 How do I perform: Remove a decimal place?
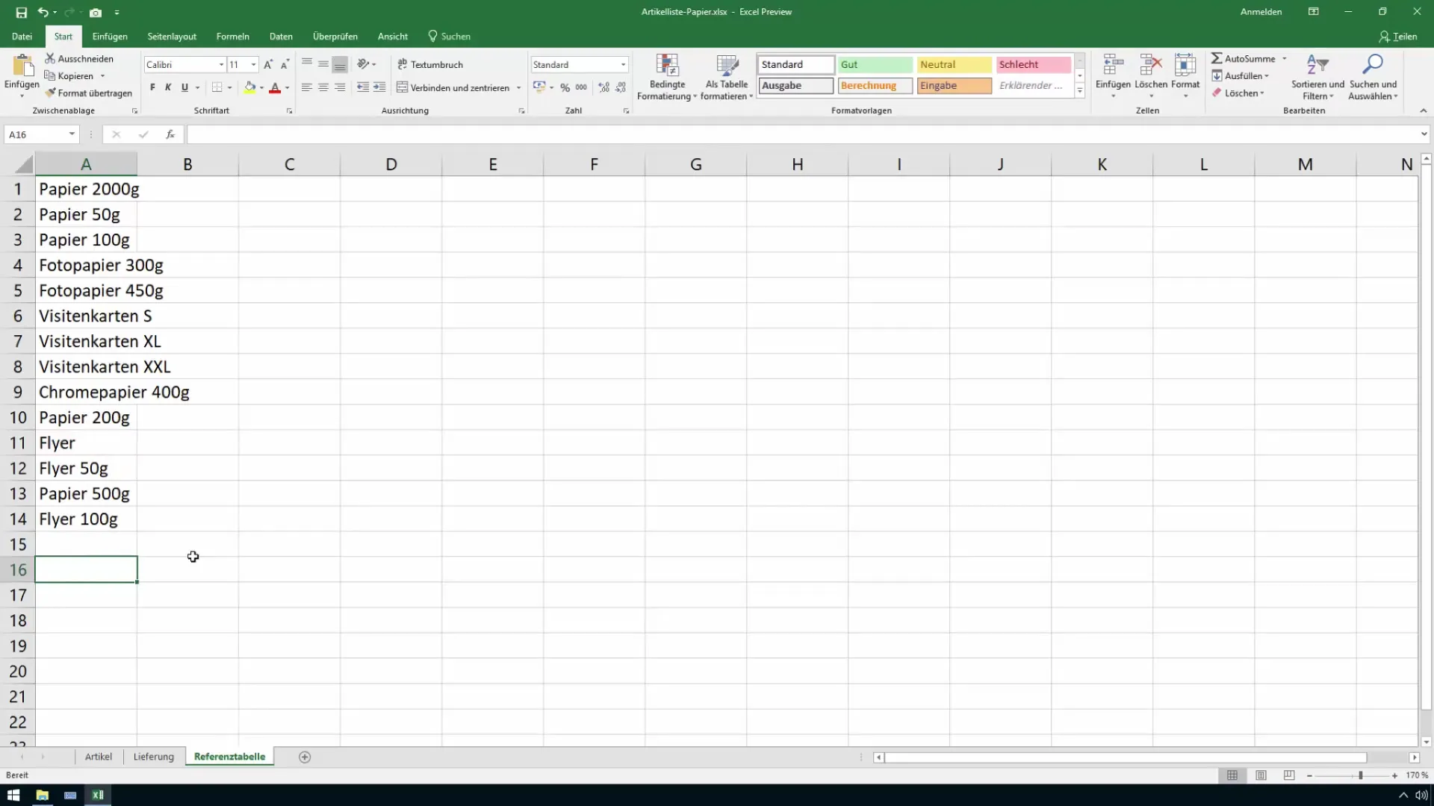pyautogui.click(x=621, y=87)
